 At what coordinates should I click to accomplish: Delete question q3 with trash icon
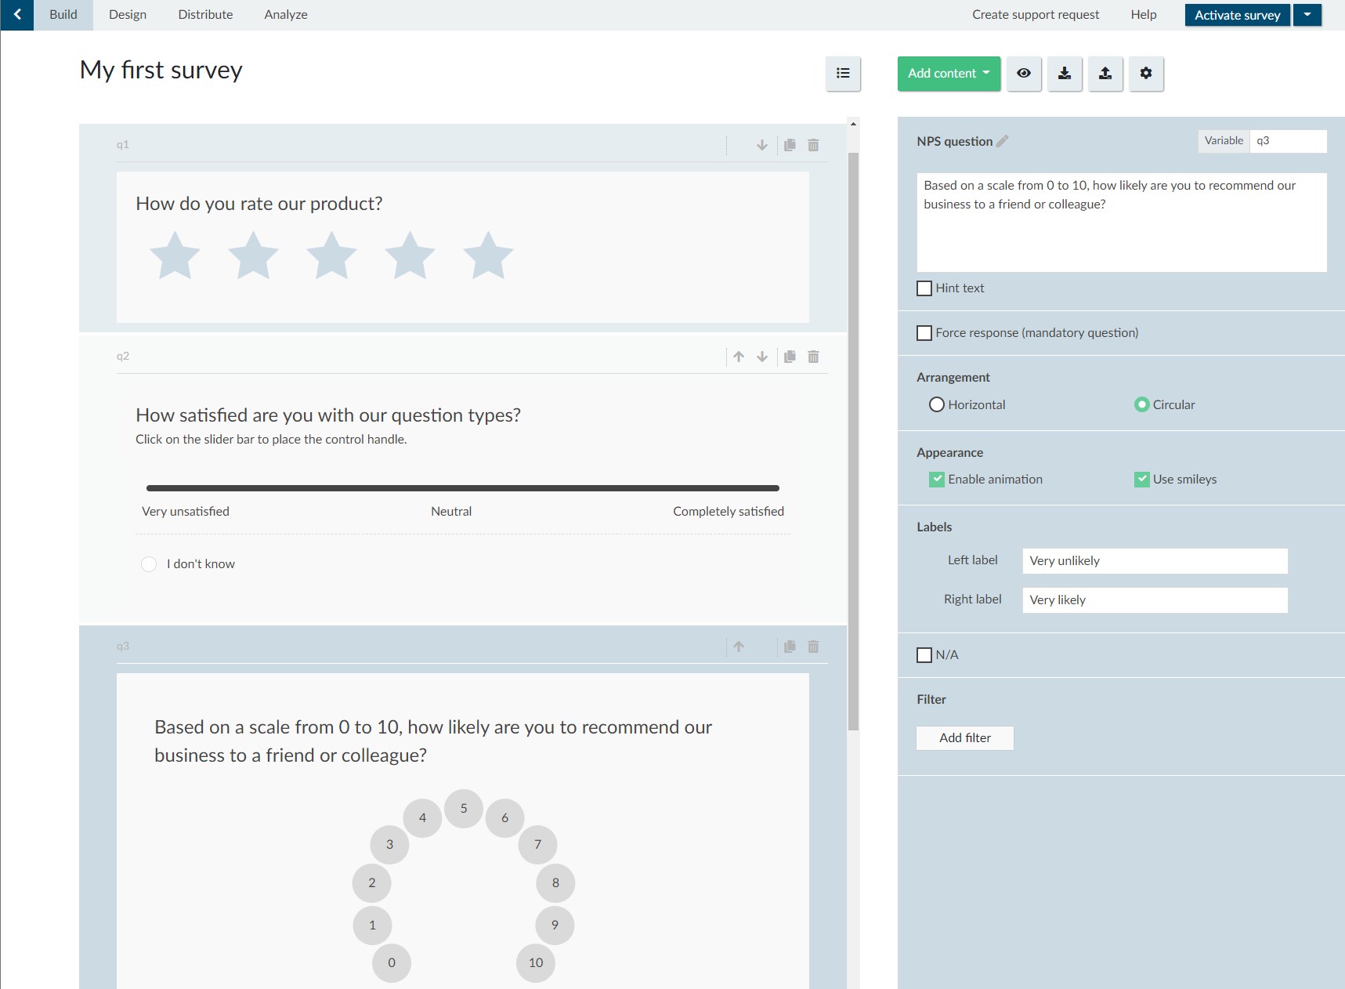[x=813, y=647]
